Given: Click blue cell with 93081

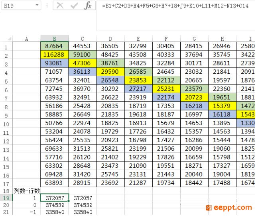Looking at the screenshot, I should (55, 63).
